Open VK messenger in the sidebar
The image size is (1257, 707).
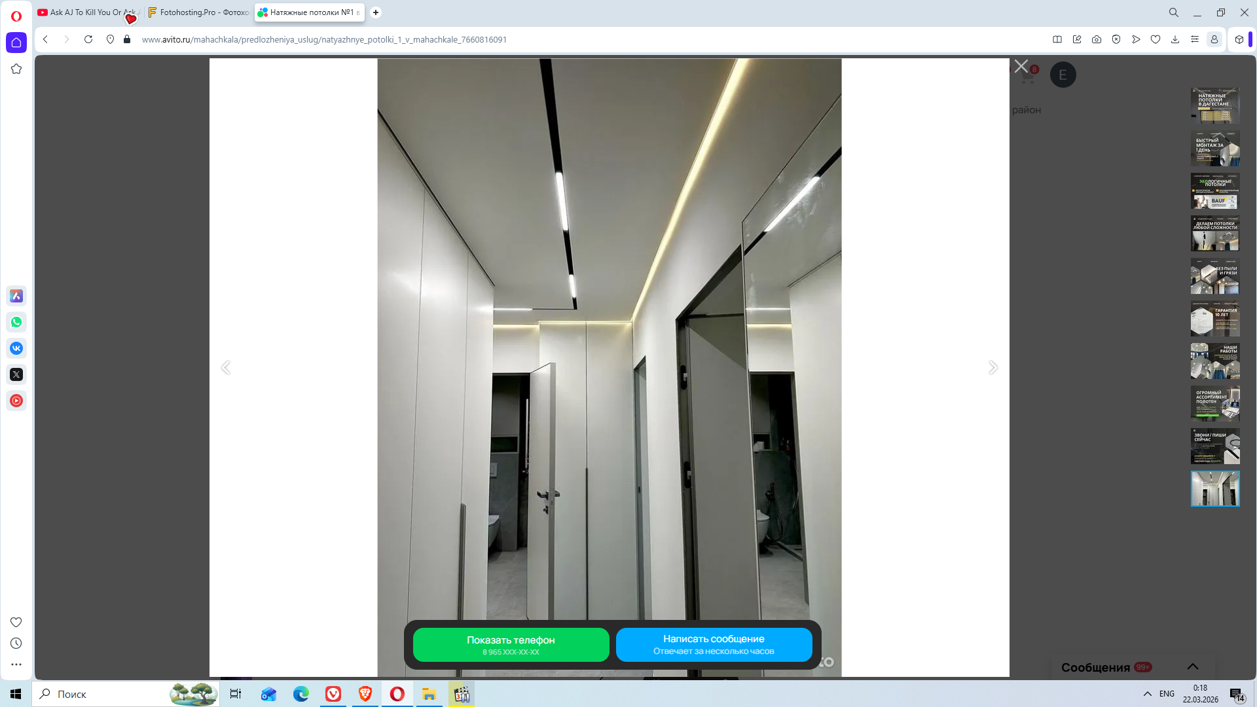tap(16, 348)
